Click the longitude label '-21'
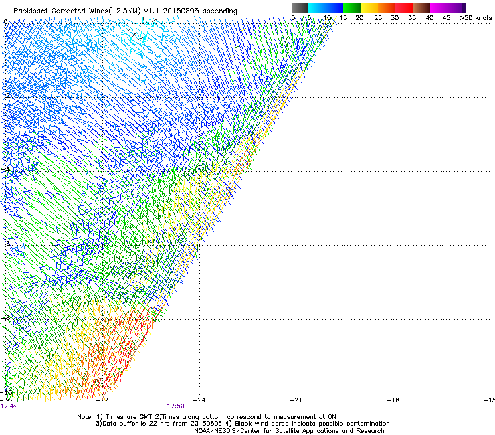The height and width of the screenshot is (435, 495). tap(296, 400)
